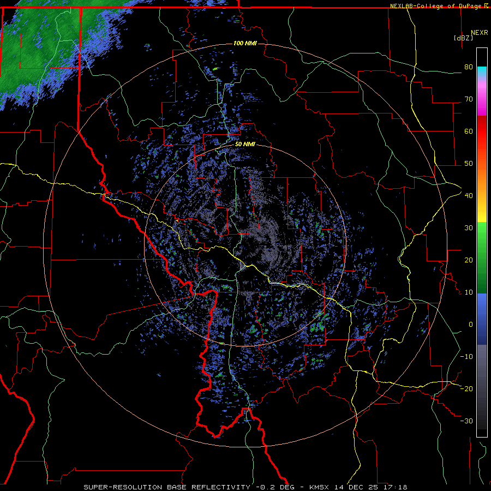Click the blue segment of the color bar

(x=482, y=319)
